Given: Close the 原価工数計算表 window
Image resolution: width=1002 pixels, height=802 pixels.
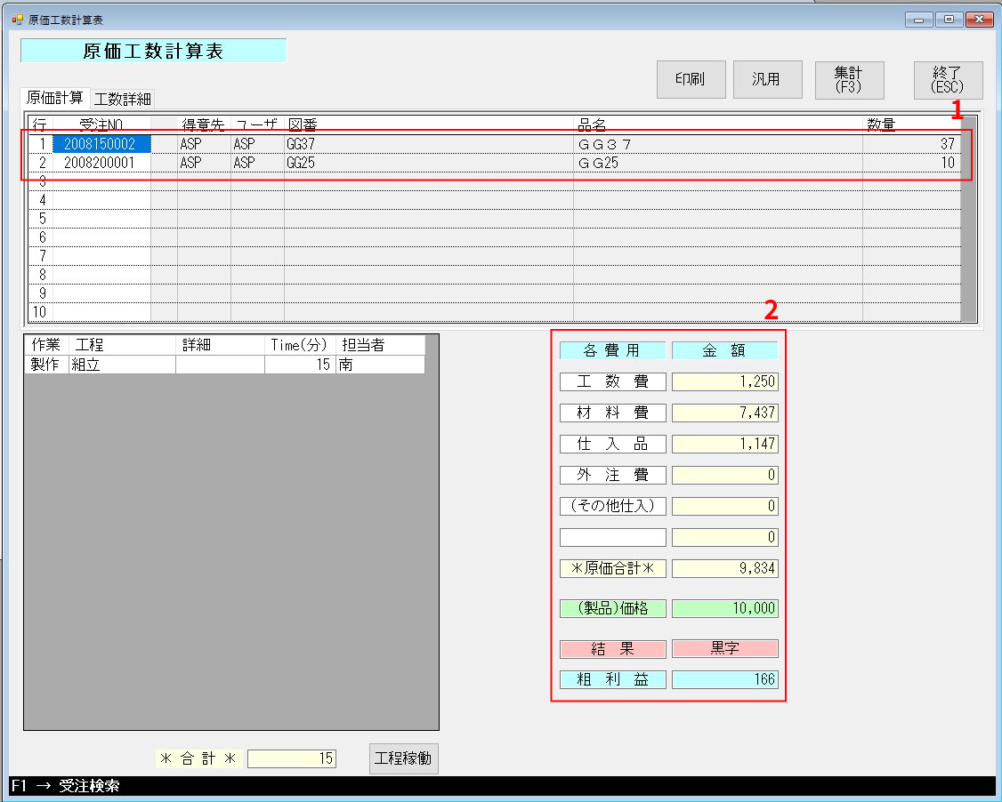Looking at the screenshot, I should pos(978,20).
